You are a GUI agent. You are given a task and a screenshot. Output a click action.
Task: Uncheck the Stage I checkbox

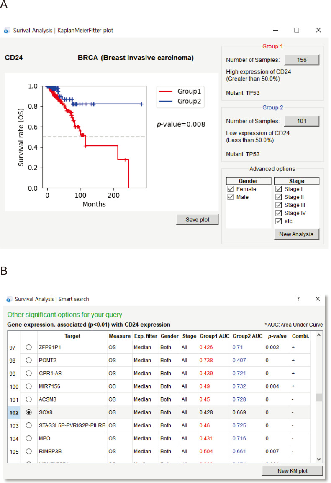coord(279,189)
